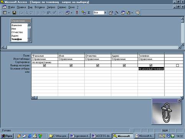Open the Show Table toolbar icon

click(83, 13)
